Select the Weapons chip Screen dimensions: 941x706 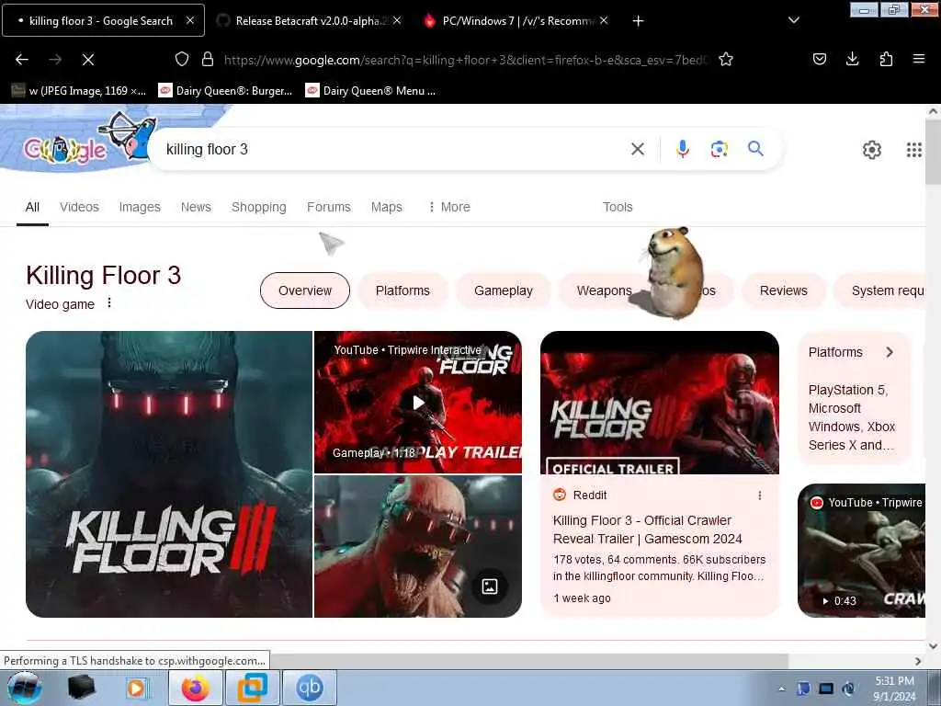pyautogui.click(x=603, y=290)
